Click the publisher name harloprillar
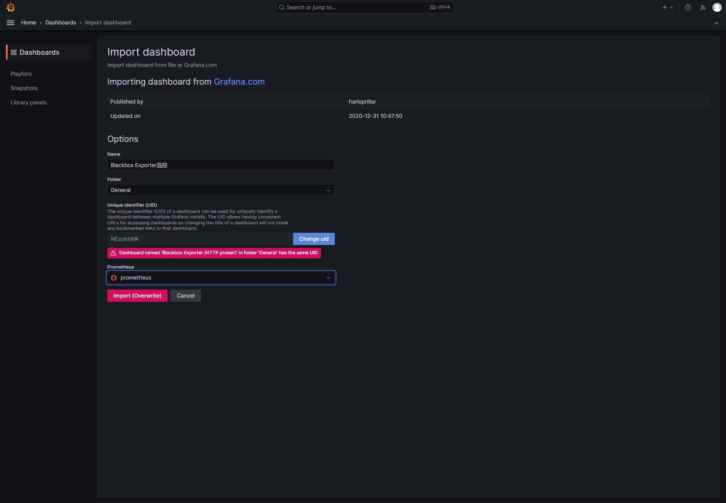726x503 pixels. click(362, 102)
